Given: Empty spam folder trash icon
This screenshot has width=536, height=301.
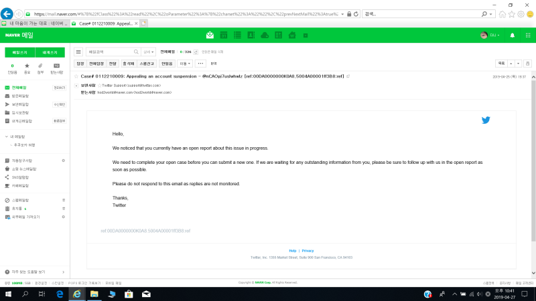Looking at the screenshot, I should pos(63,200).
